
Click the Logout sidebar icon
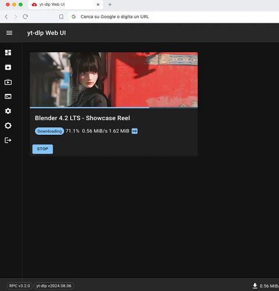[x=8, y=140]
